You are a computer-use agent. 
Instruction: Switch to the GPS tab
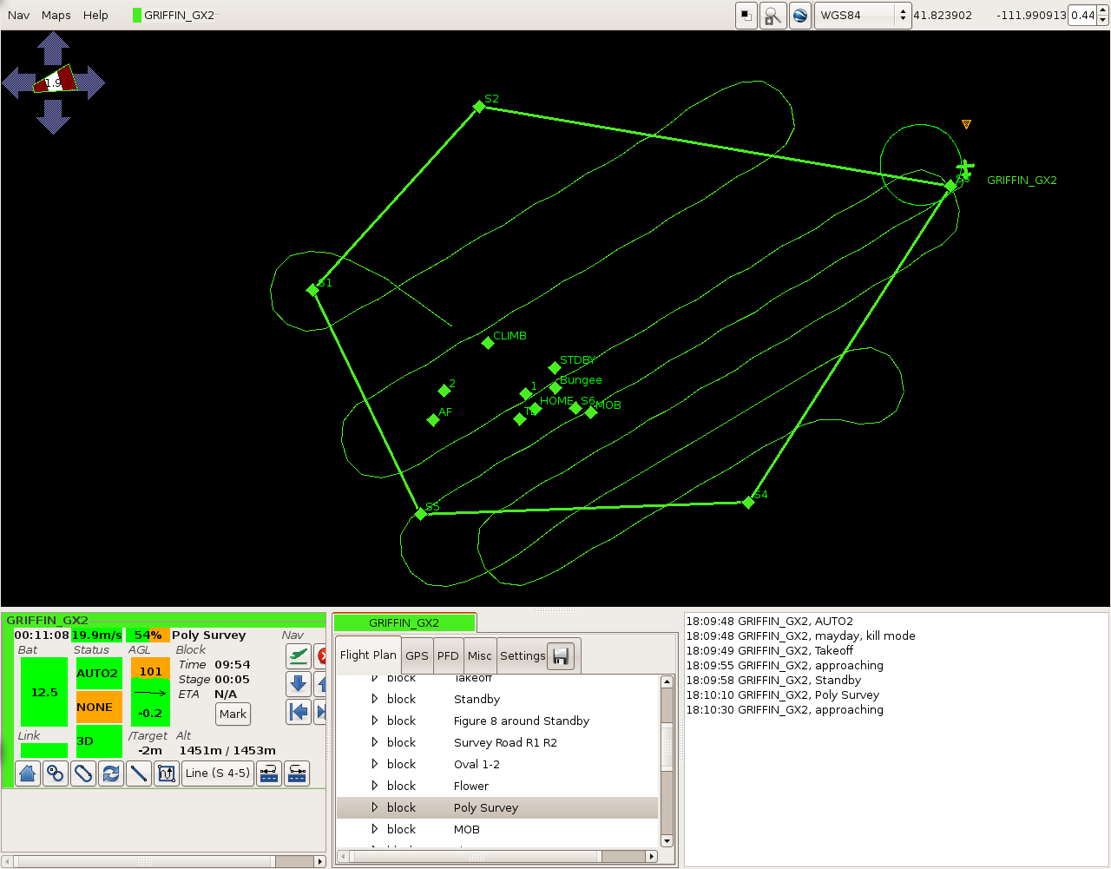(x=417, y=656)
